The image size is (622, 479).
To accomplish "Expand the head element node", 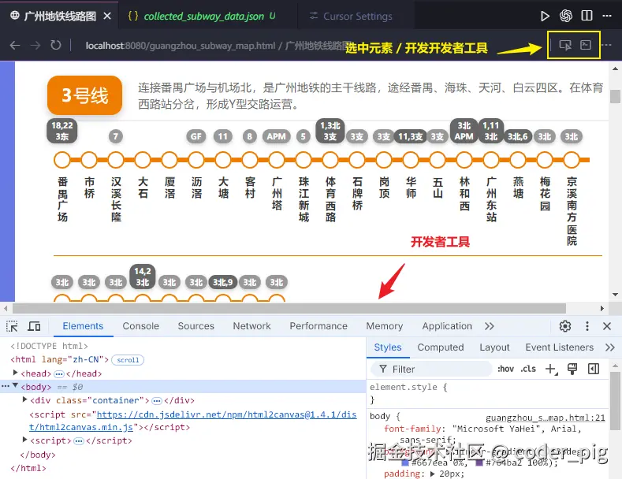I will tap(15, 373).
